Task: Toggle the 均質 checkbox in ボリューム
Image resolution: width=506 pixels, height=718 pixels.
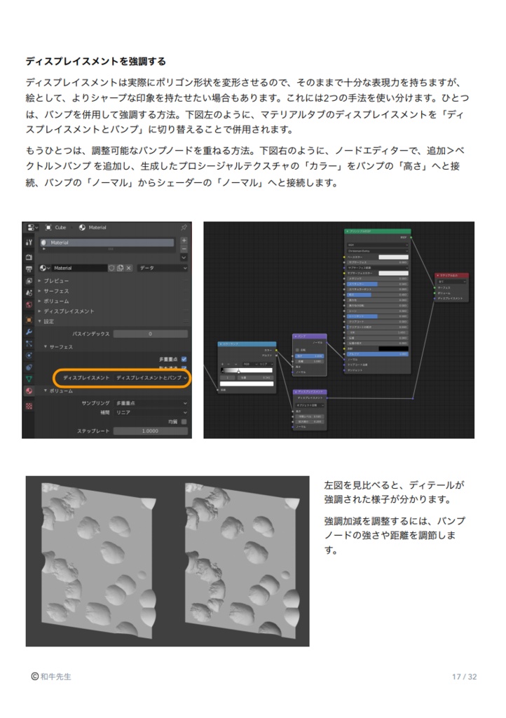Action: (184, 421)
